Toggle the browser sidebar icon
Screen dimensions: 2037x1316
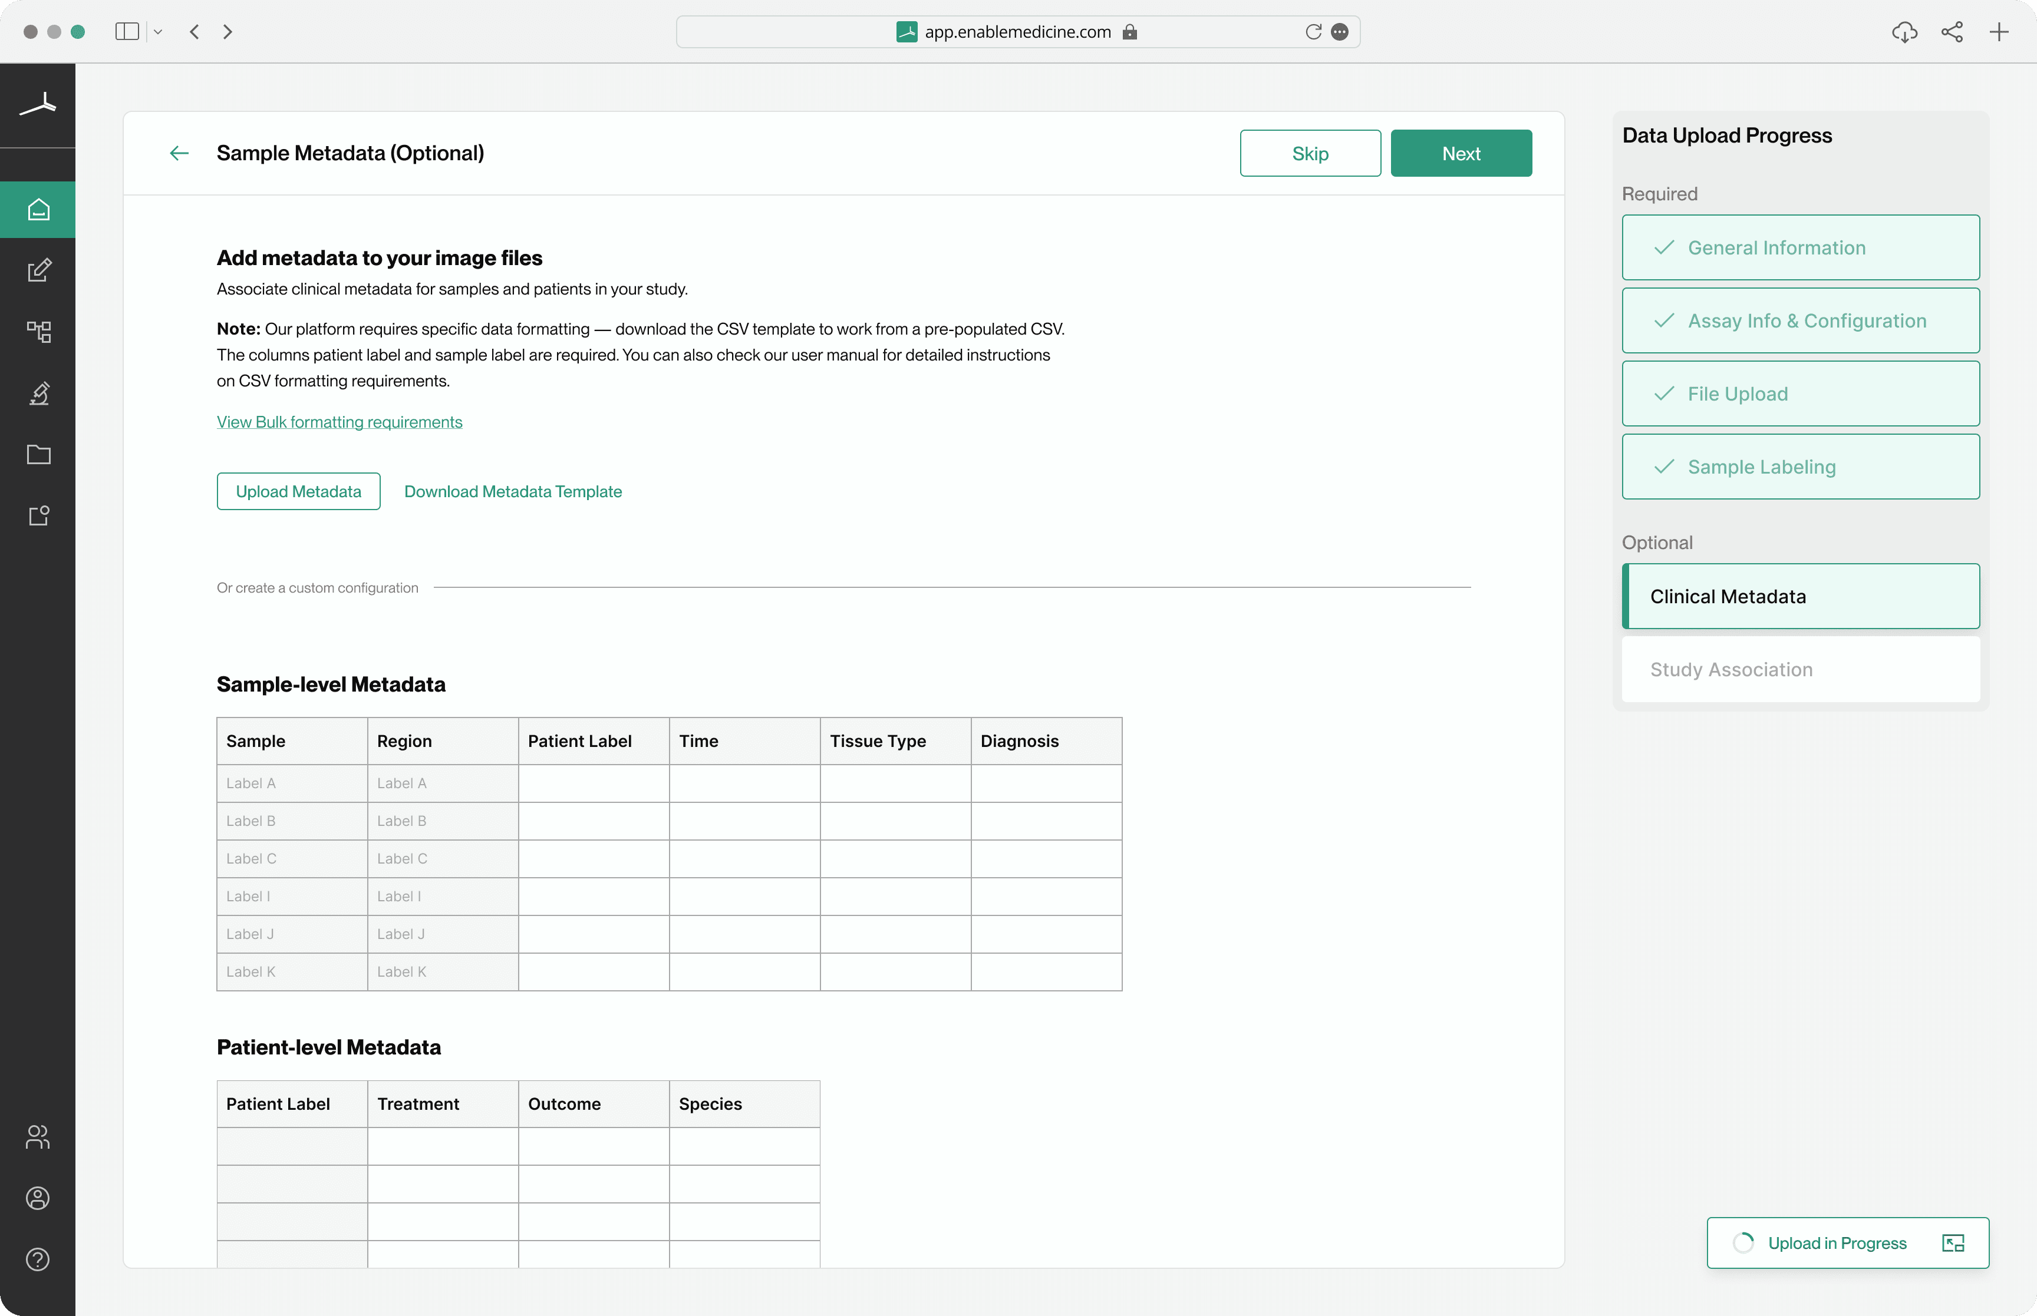[127, 32]
